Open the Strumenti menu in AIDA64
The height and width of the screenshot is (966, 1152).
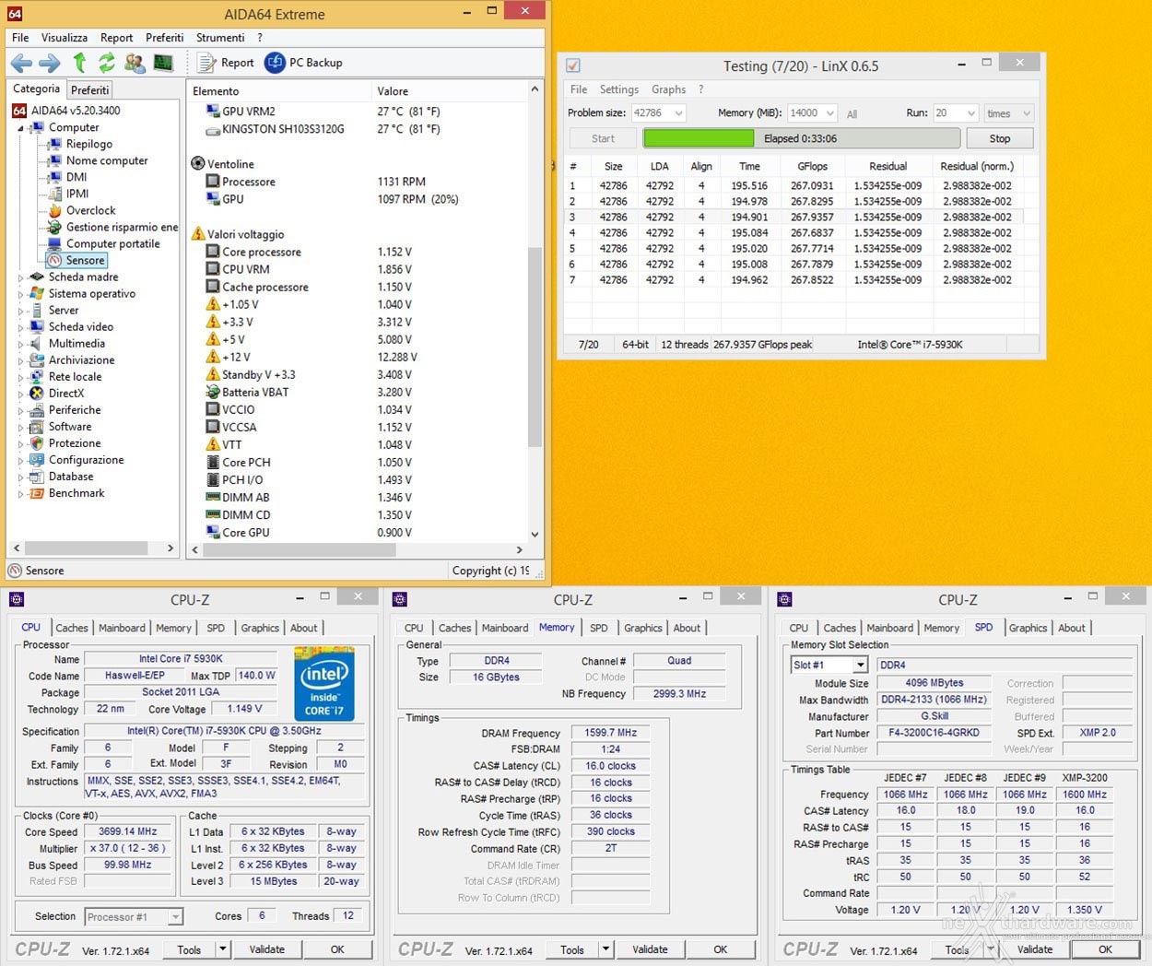tap(220, 38)
